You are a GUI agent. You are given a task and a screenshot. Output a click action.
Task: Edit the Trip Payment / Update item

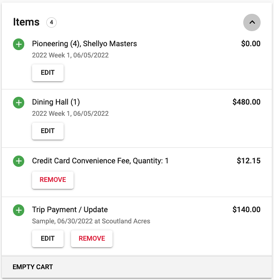(48, 239)
